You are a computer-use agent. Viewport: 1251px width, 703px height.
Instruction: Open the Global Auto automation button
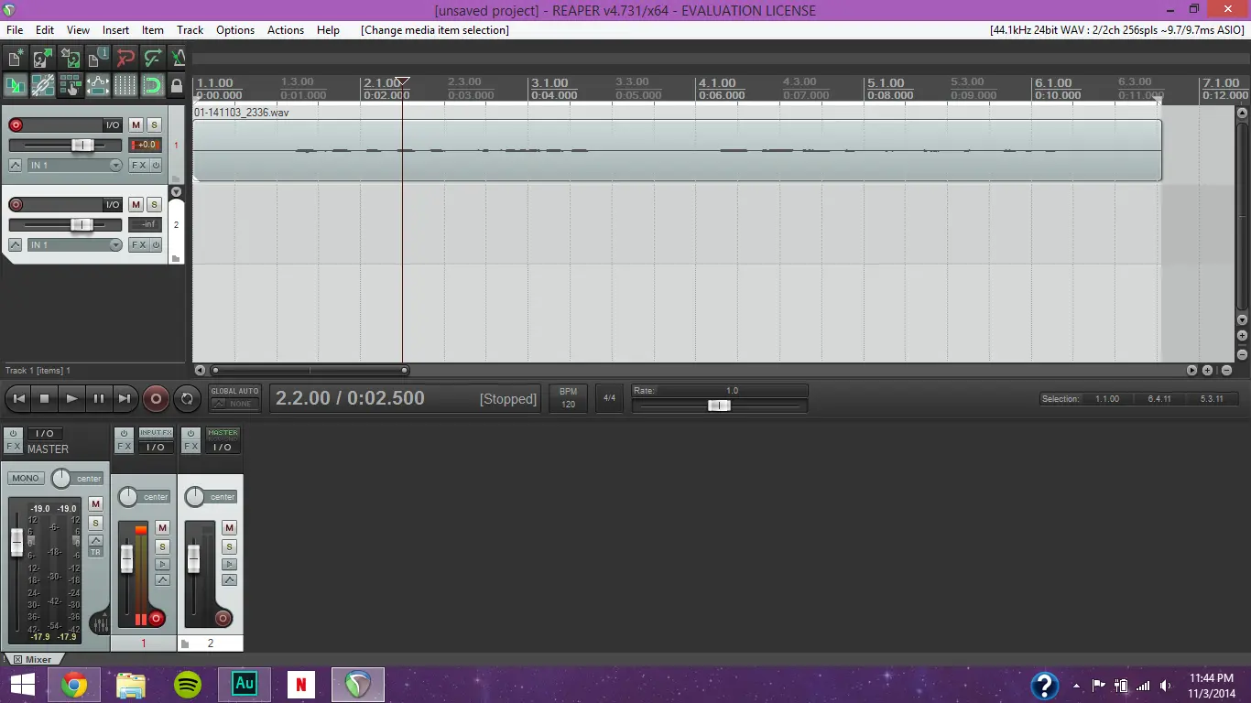point(235,397)
